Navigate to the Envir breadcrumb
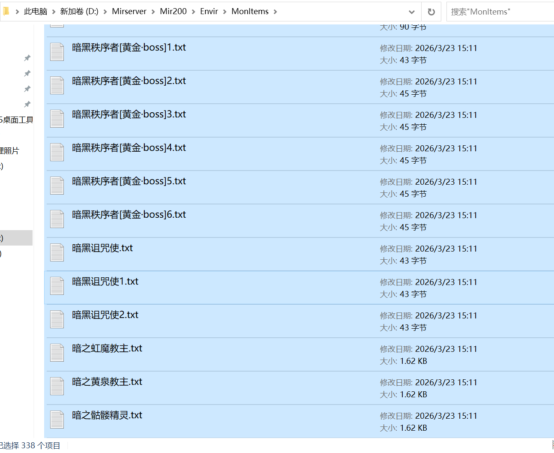The width and height of the screenshot is (554, 453). coord(209,12)
